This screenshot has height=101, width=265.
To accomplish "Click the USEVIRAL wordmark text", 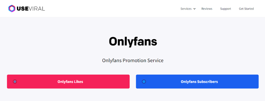I will (x=31, y=9).
